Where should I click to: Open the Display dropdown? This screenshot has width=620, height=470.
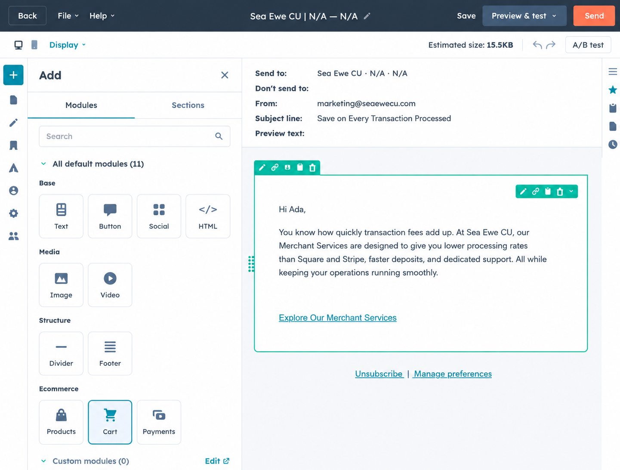pyautogui.click(x=68, y=45)
